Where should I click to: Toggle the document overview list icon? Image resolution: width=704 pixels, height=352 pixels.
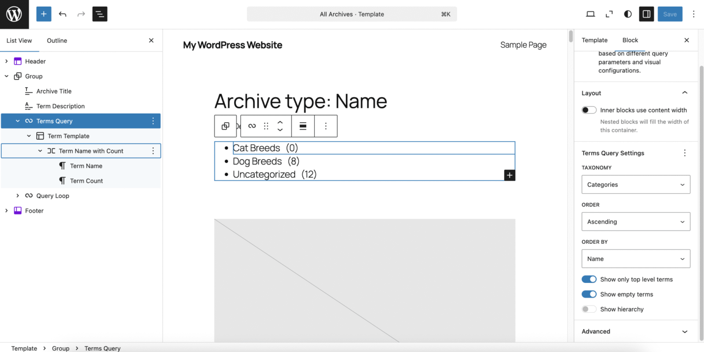[x=100, y=14]
